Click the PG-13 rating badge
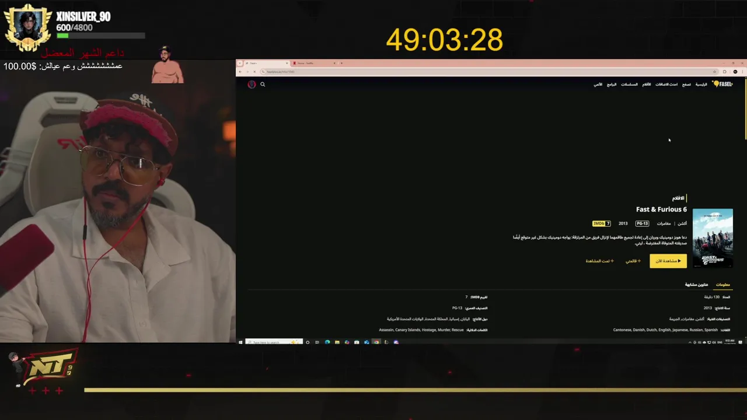Screen dimensions: 747x420 coord(642,223)
